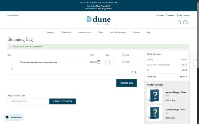Expand the Gifts menu
Image resolution: width=199 pixels, height=124 pixels.
pos(100,32)
